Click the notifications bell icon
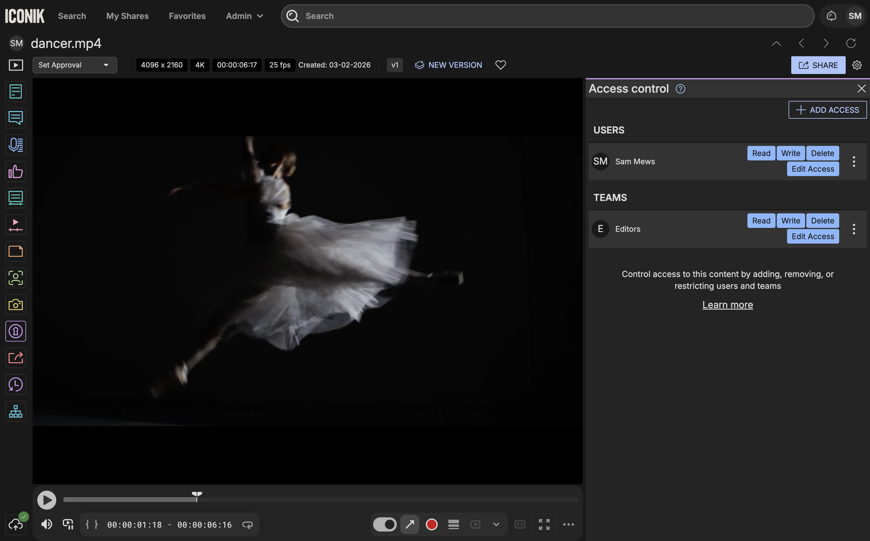 pos(831,16)
